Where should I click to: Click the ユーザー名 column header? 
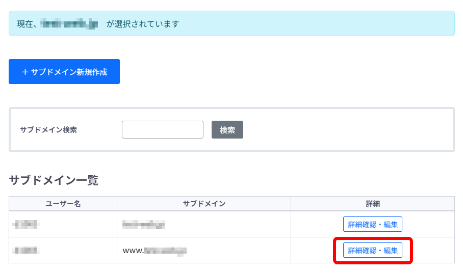63,204
